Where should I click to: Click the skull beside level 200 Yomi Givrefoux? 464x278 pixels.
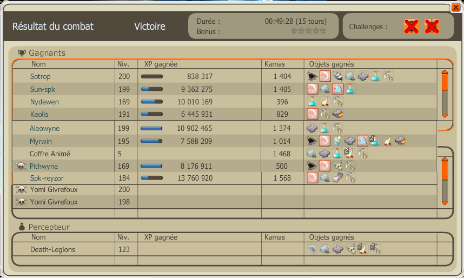21,189
